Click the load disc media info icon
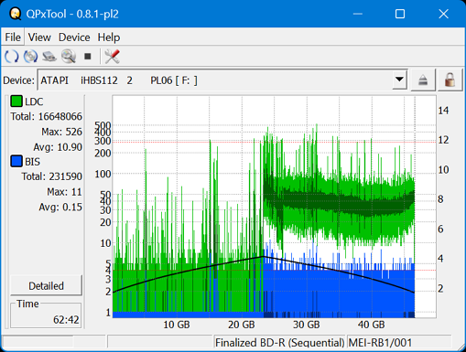Image resolution: width=466 pixels, height=352 pixels. click(30, 57)
